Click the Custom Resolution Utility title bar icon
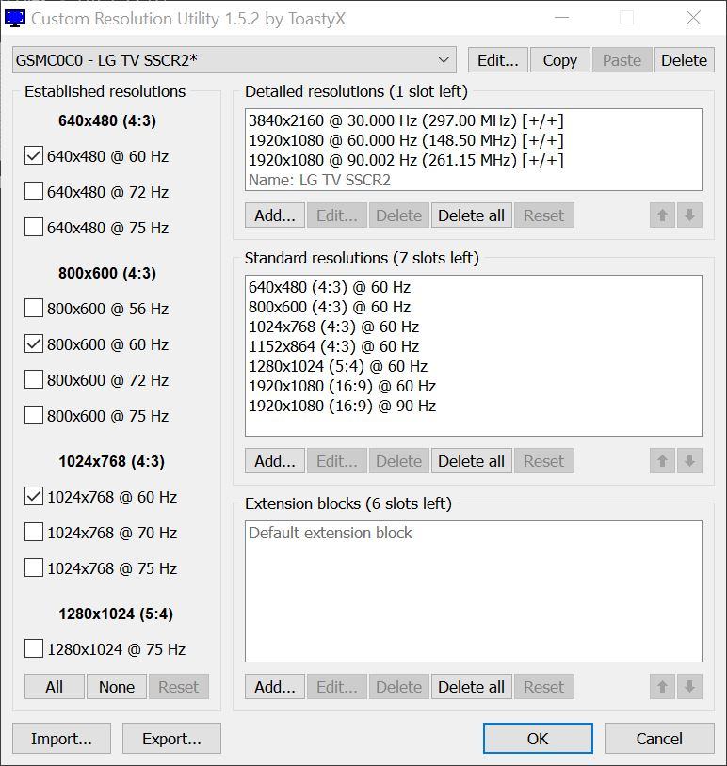 click(15, 19)
